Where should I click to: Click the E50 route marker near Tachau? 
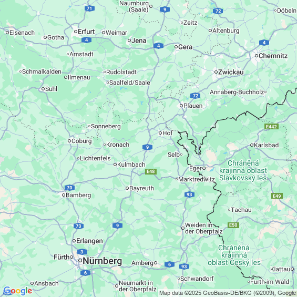pos(233,225)
